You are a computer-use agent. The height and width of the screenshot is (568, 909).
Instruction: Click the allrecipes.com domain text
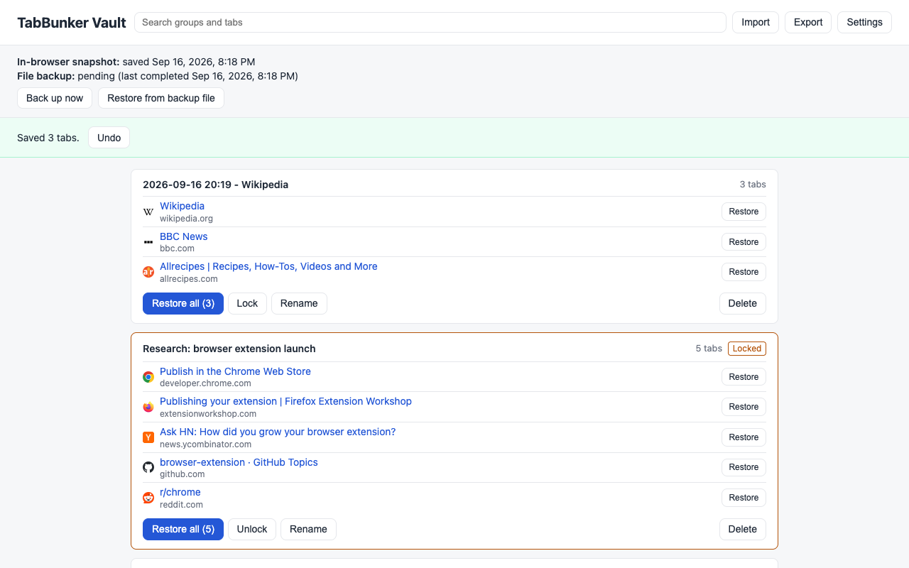coord(189,279)
